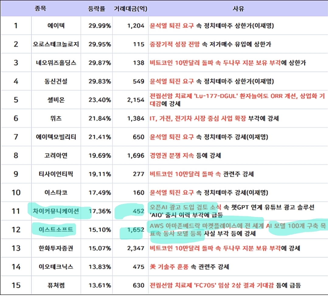Click trading value 549 for 동신건설
This screenshot has width=328, height=298.
[139, 81]
